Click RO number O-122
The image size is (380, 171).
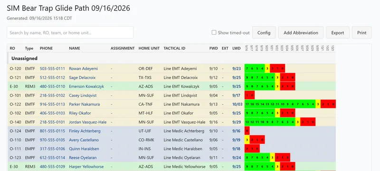15,104
